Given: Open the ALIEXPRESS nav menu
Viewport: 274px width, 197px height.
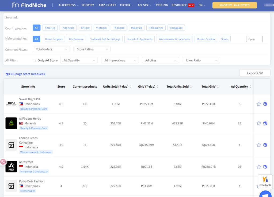Looking at the screenshot, I should pyautogui.click(x=68, y=5).
